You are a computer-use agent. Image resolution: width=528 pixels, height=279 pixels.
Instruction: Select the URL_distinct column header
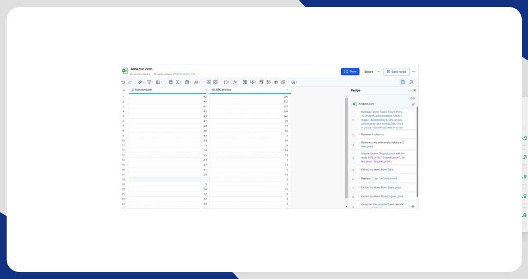pos(250,90)
